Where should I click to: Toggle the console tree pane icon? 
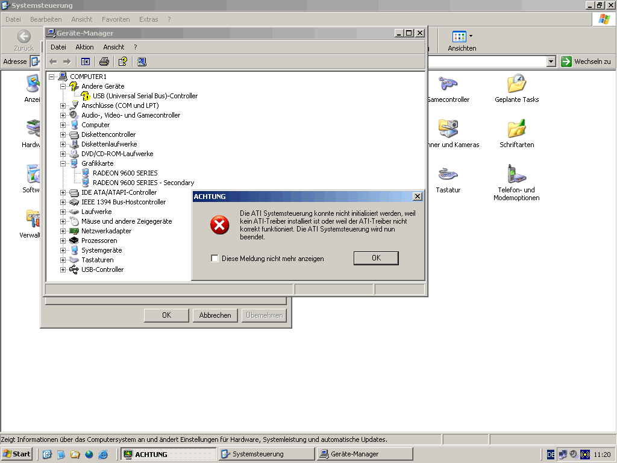click(x=86, y=62)
